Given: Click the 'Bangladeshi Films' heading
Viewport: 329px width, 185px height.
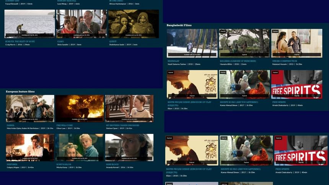Looking at the screenshot, I should 179,25.
